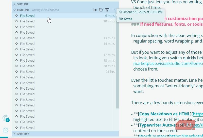Select File Saved entry from 14 mins
The image size is (203, 138).
(x=64, y=44)
